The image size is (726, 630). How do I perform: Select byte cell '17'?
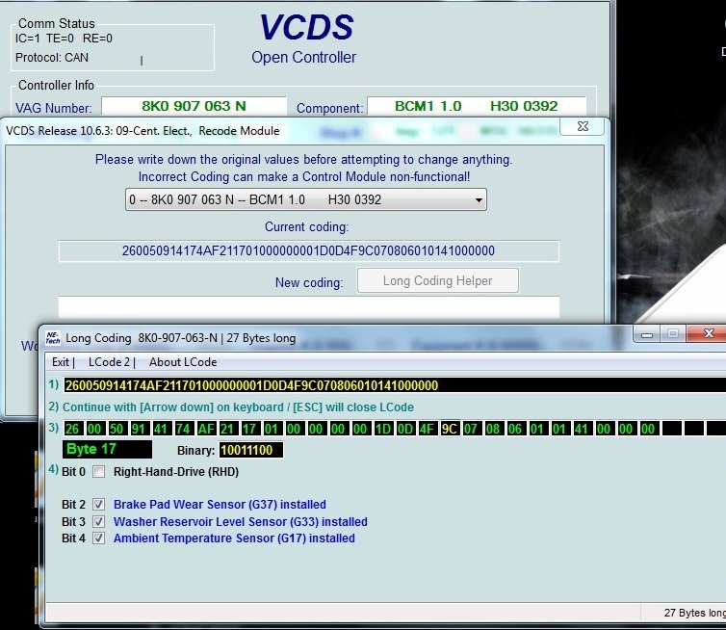(x=249, y=429)
